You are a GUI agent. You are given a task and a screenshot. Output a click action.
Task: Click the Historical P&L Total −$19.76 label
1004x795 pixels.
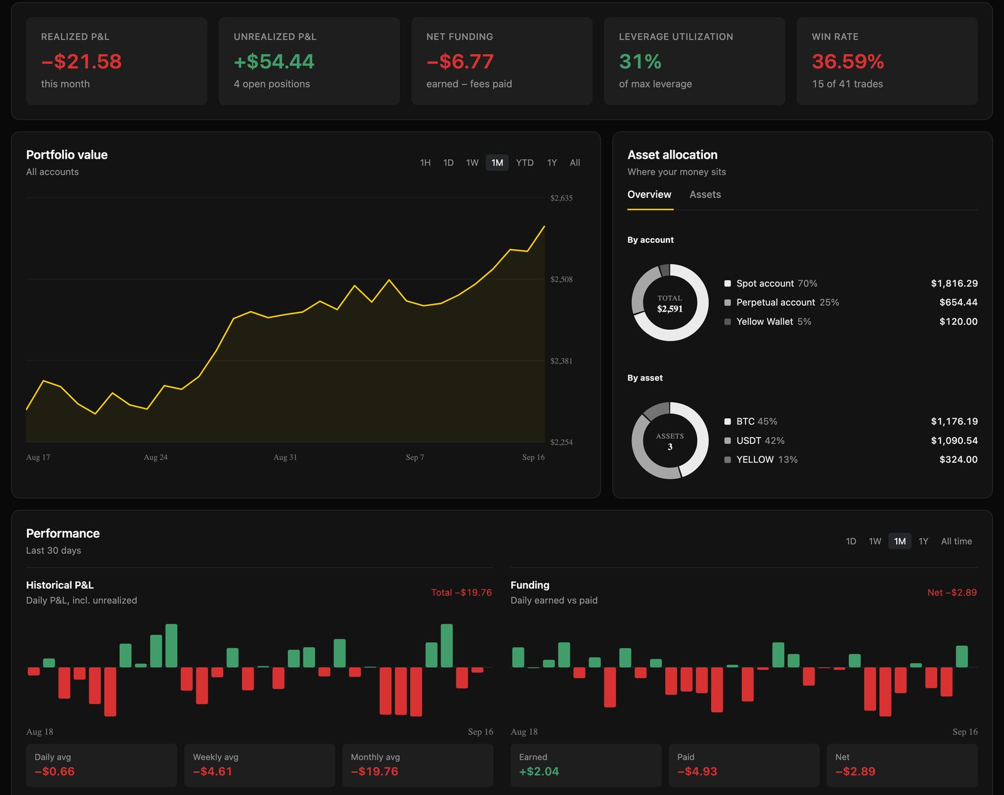[x=461, y=592]
